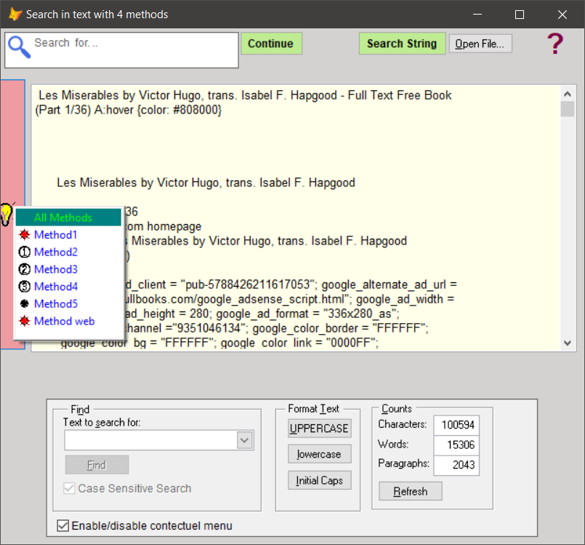Select Method web in the popup menu
Viewport: 585px width, 545px height.
pos(68,321)
